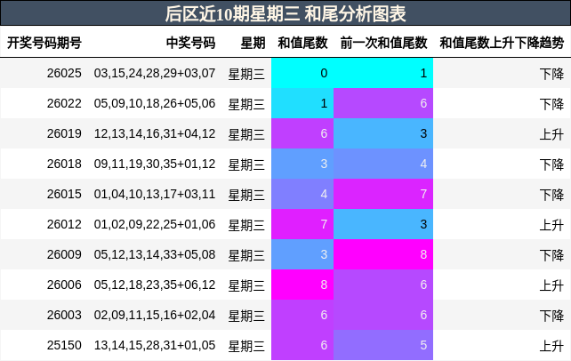This screenshot has width=571, height=361.
Task: Click previous 和值尾数 cell 6 for 26006
Action: coord(383,285)
